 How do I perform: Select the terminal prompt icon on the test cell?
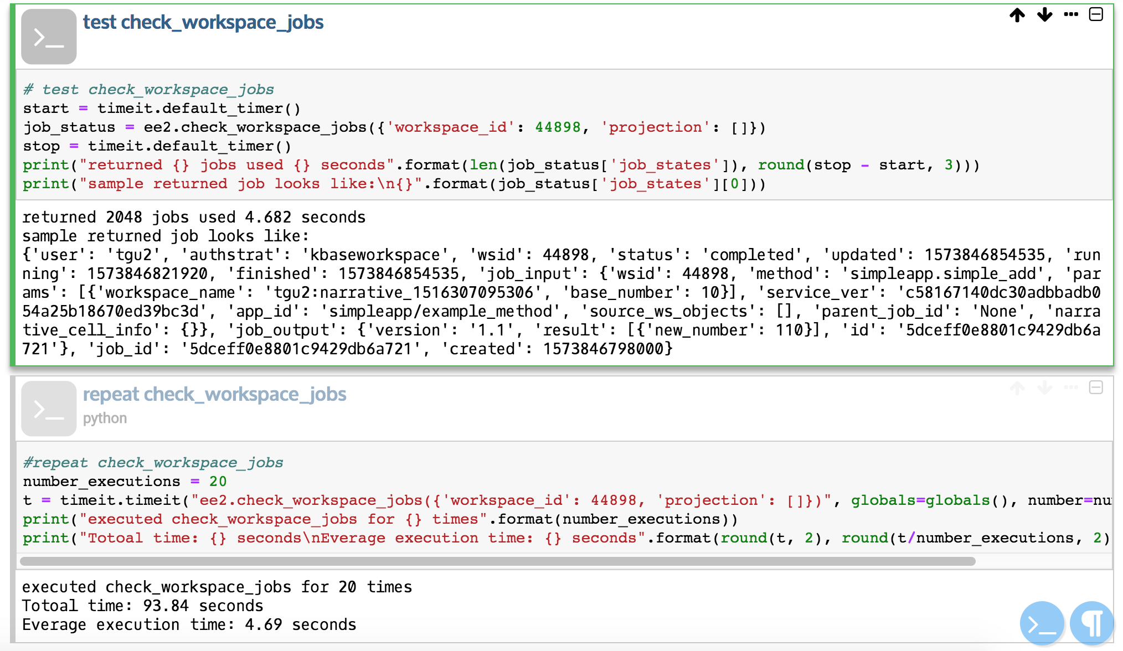click(x=49, y=37)
